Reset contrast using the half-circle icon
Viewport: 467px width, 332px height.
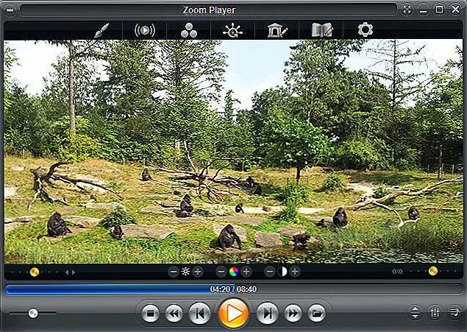tap(282, 272)
